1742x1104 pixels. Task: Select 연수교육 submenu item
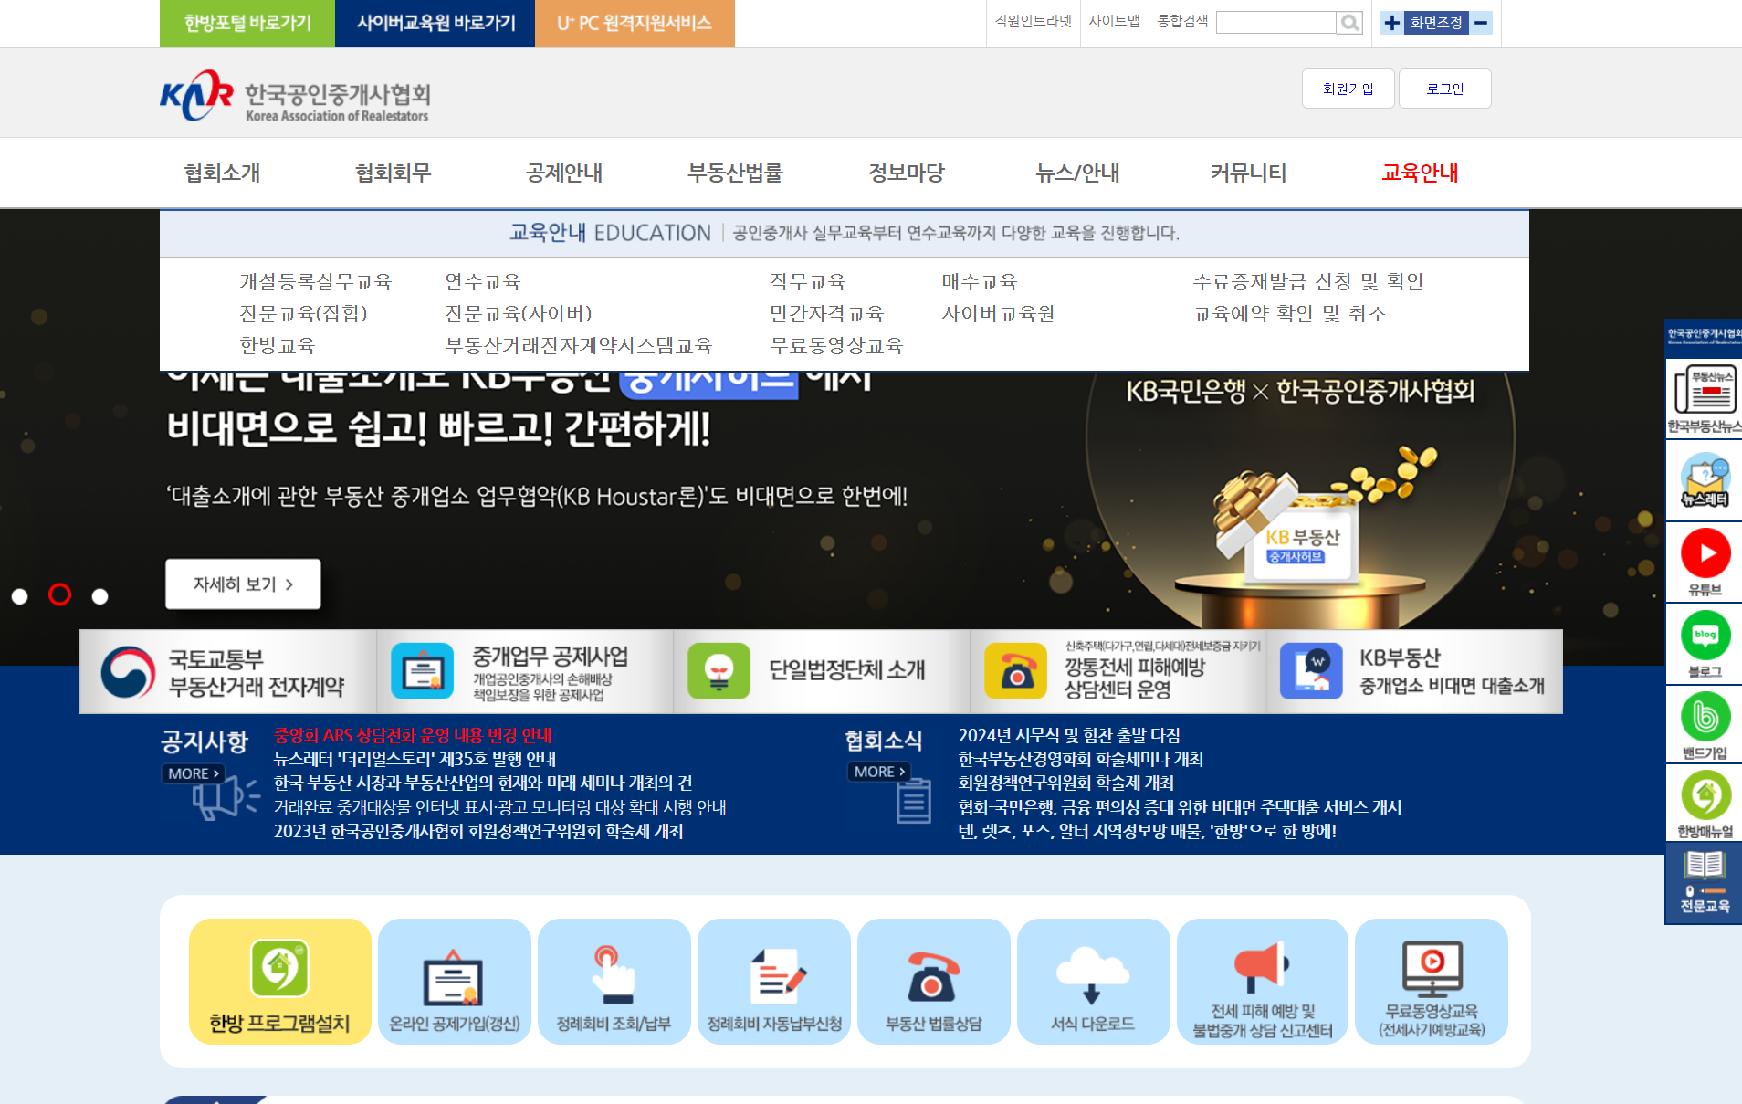[482, 282]
